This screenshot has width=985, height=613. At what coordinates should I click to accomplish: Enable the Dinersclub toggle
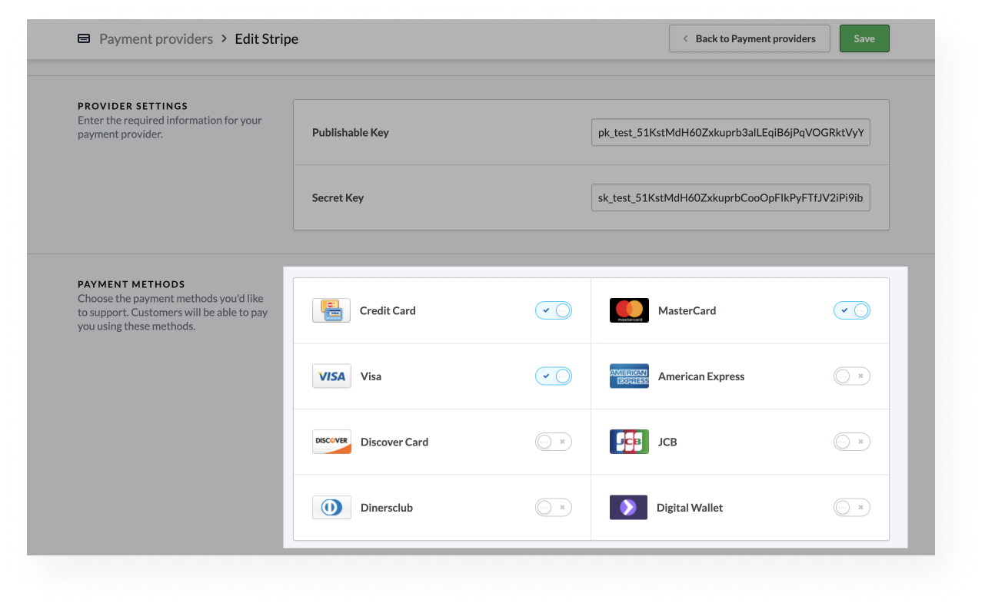click(554, 508)
